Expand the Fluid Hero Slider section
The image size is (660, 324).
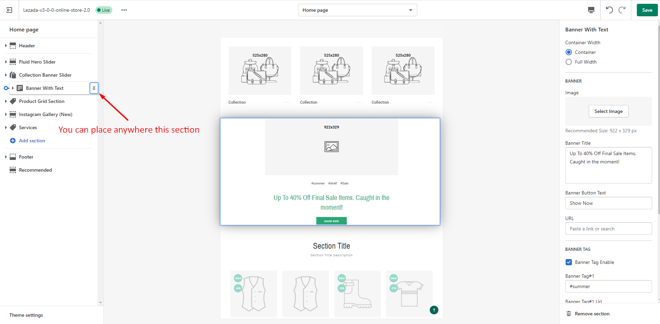5,61
